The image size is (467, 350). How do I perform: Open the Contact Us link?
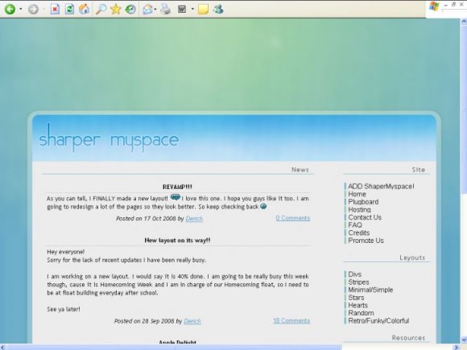point(365,217)
